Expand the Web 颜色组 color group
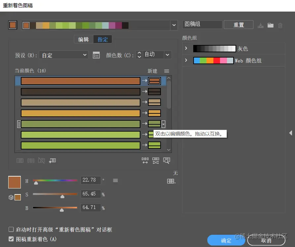The height and width of the screenshot is (247, 295). tap(186, 60)
